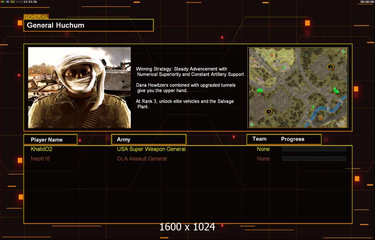
Task: Click KhalidO2's loading progress bar
Action: coord(314,149)
